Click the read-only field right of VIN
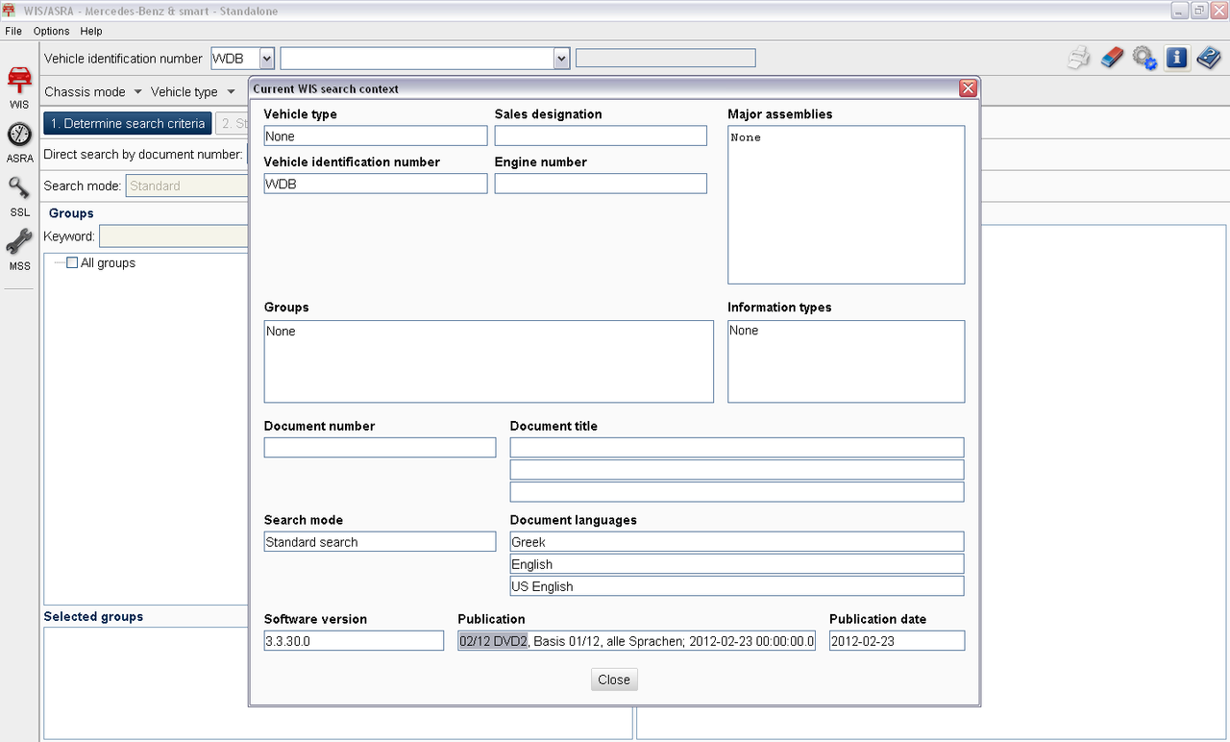Image resolution: width=1230 pixels, height=742 pixels. (x=666, y=59)
